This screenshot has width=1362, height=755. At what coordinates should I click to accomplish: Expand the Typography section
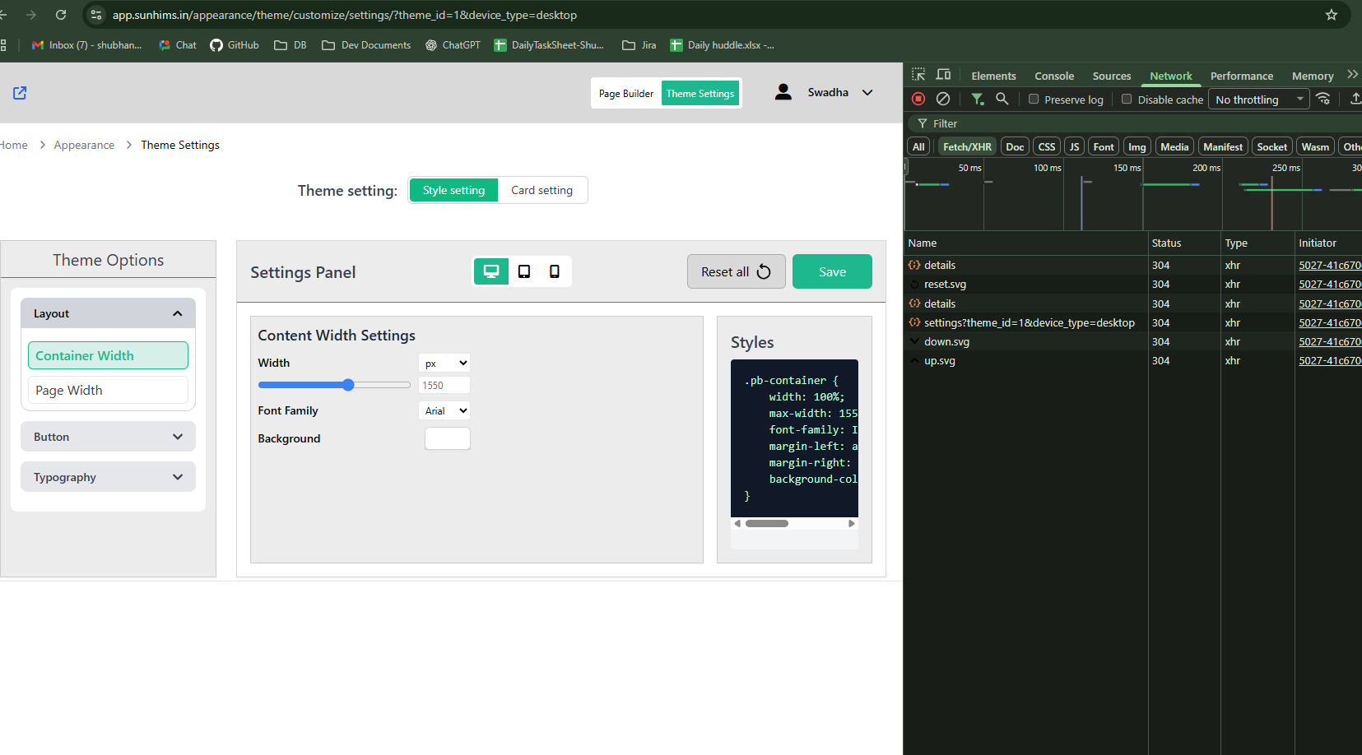[x=108, y=477]
